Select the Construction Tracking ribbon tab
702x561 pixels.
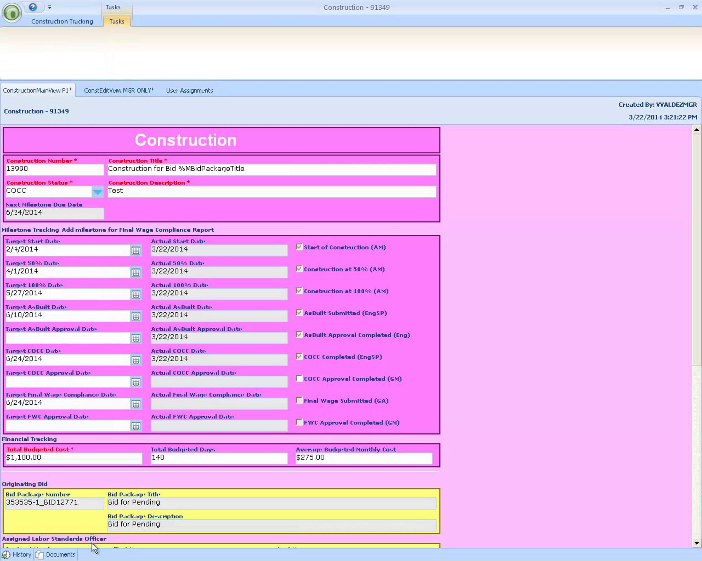coord(62,21)
